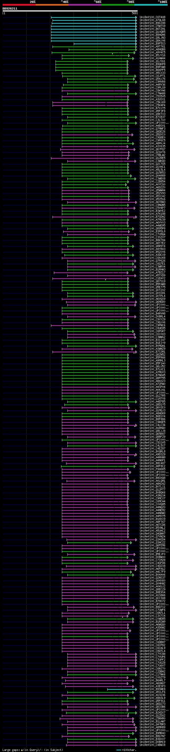Select label UniRef100_B7VJT5
This screenshot has width=170, height=752.
(x=152, y=108)
